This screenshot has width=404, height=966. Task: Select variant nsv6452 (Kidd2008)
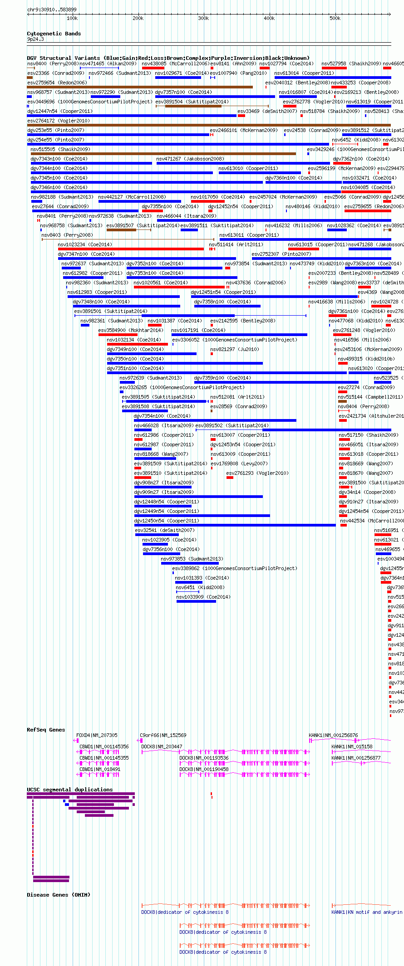[x=356, y=140]
